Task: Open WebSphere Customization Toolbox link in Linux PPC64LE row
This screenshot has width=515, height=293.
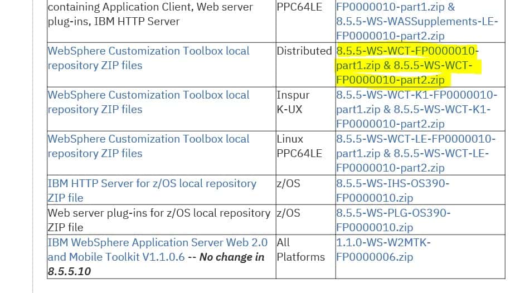Action: [148, 146]
